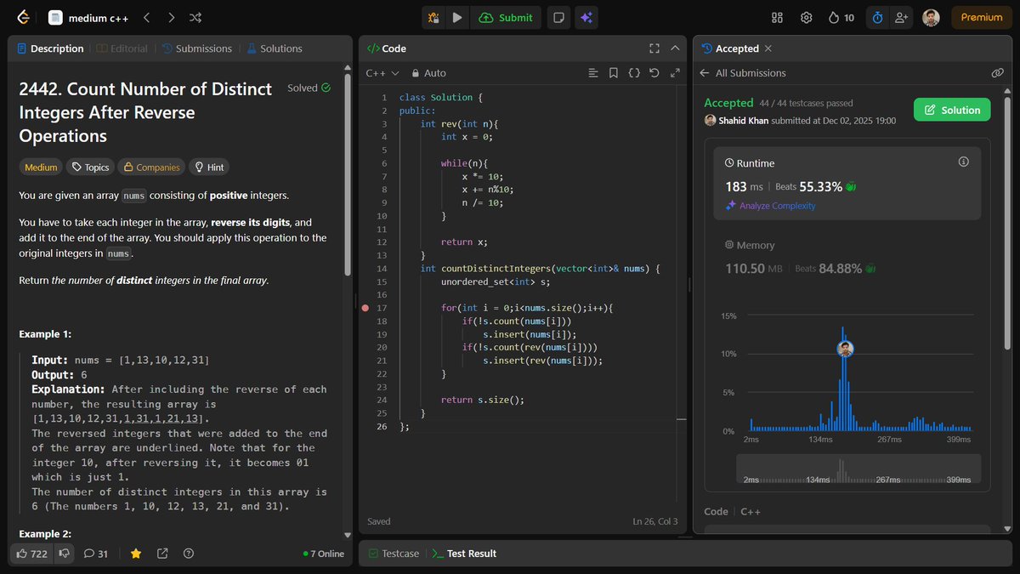The height and width of the screenshot is (574, 1020).
Task: Click the Auto lock indicator
Action: 428,73
